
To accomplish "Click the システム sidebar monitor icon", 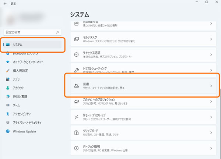I will click(x=8, y=45).
